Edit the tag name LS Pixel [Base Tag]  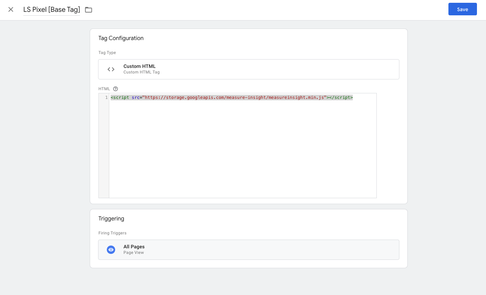(x=51, y=9)
